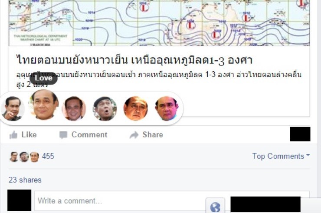Open the Thai article headline link
The width and height of the screenshot is (321, 213).
(134, 60)
